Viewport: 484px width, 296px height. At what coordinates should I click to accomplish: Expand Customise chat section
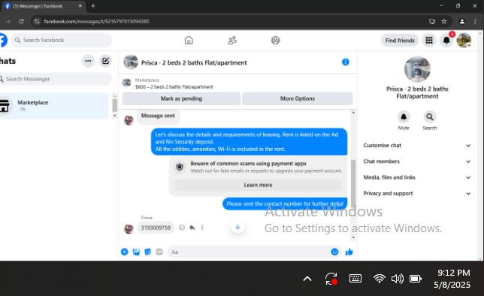point(416,146)
